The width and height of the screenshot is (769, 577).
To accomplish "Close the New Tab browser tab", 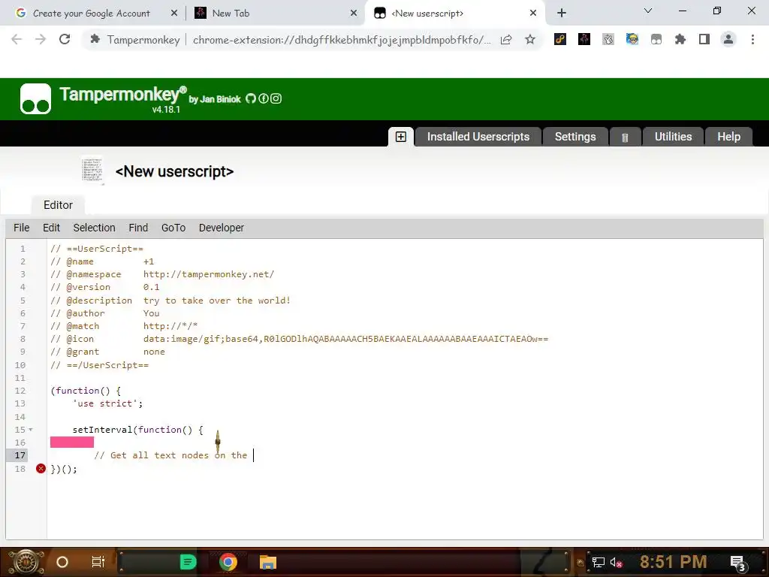I will click(354, 14).
